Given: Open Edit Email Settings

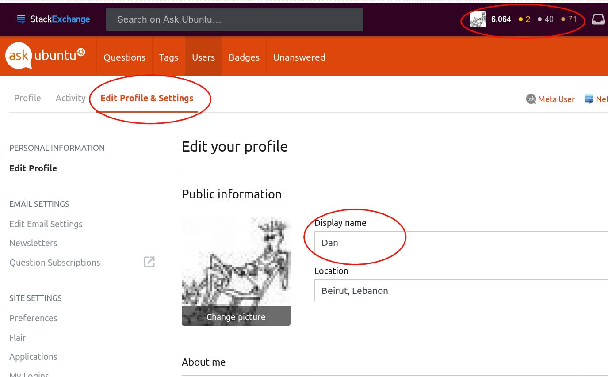Looking at the screenshot, I should 46,224.
